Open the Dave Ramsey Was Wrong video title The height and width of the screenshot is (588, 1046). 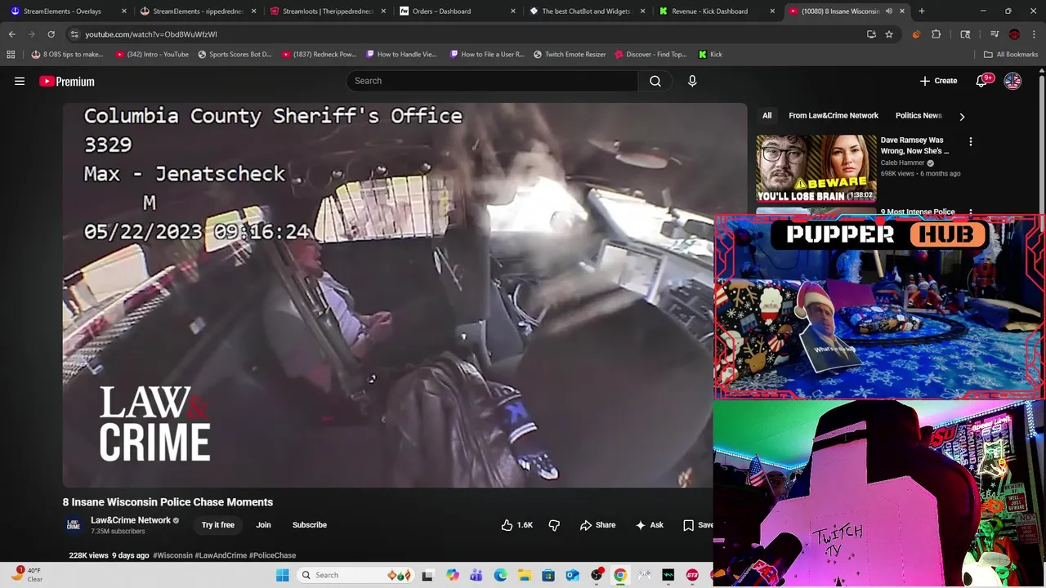(914, 145)
